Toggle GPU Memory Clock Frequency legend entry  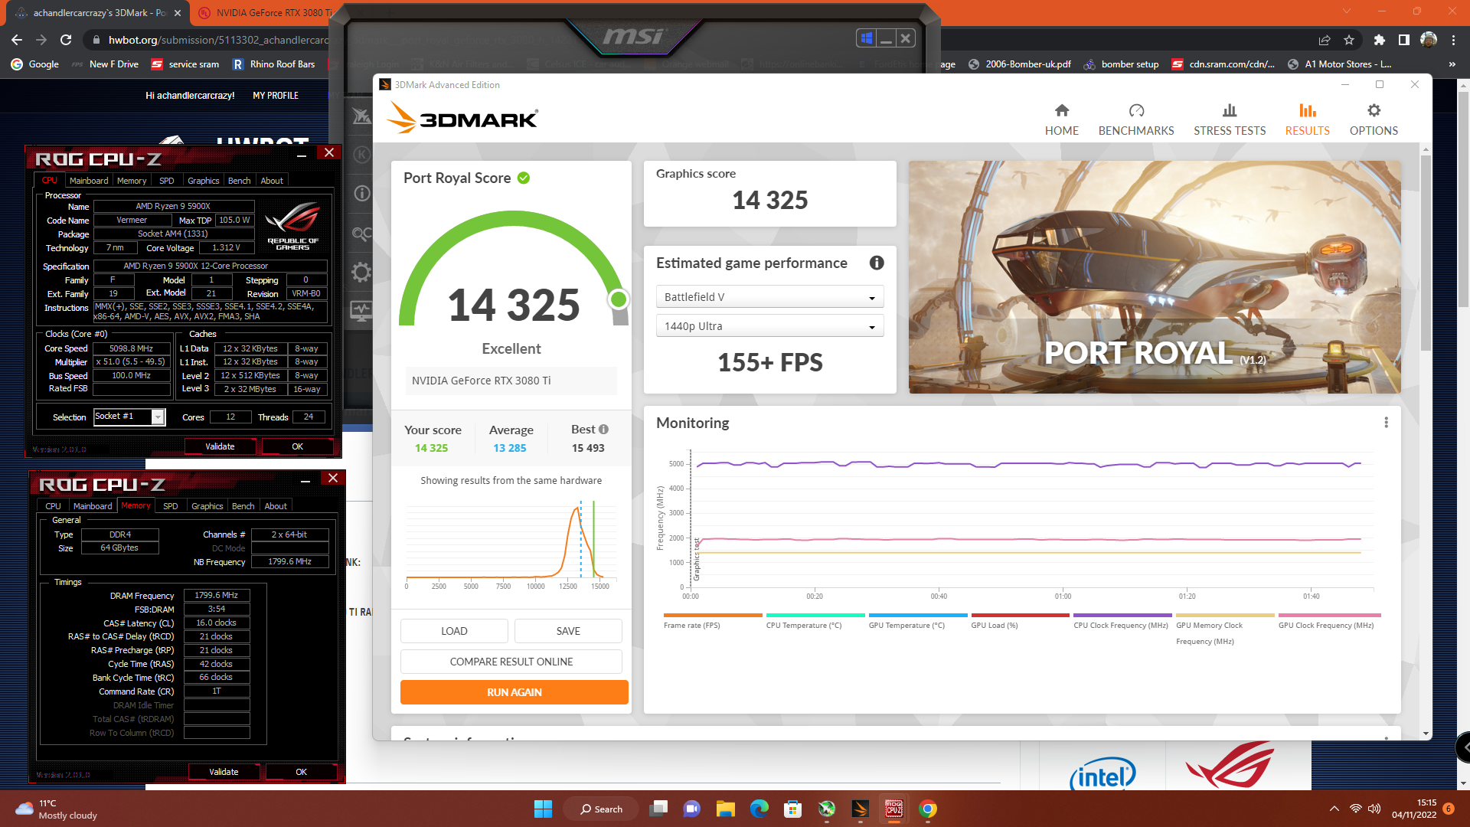(1224, 629)
